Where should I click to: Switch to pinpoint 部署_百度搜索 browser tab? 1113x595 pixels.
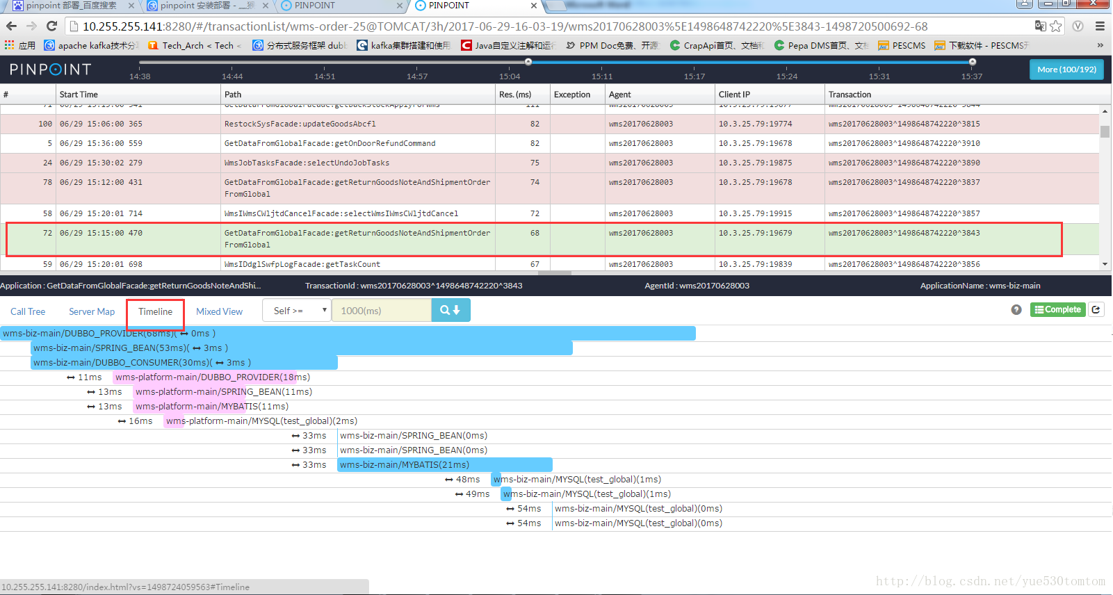72,6
